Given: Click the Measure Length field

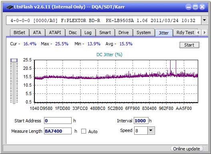Looking at the screenshot, I should coord(58,131).
